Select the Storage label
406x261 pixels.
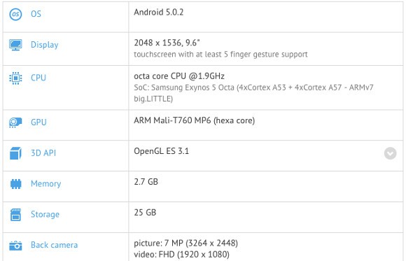click(x=45, y=215)
